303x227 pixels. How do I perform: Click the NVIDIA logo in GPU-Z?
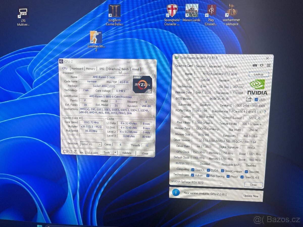(x=257, y=87)
